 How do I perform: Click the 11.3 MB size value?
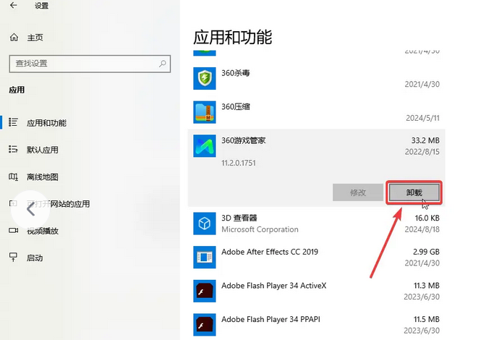[x=427, y=286]
